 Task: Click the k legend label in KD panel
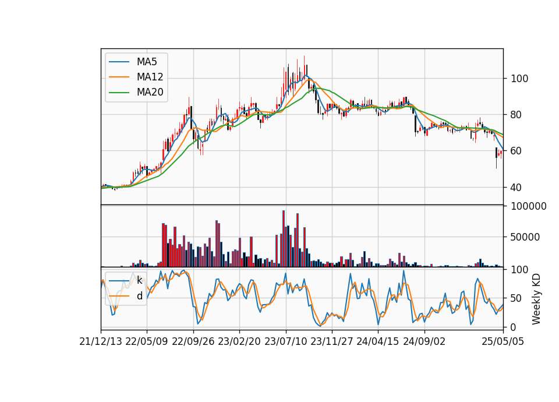(139, 280)
